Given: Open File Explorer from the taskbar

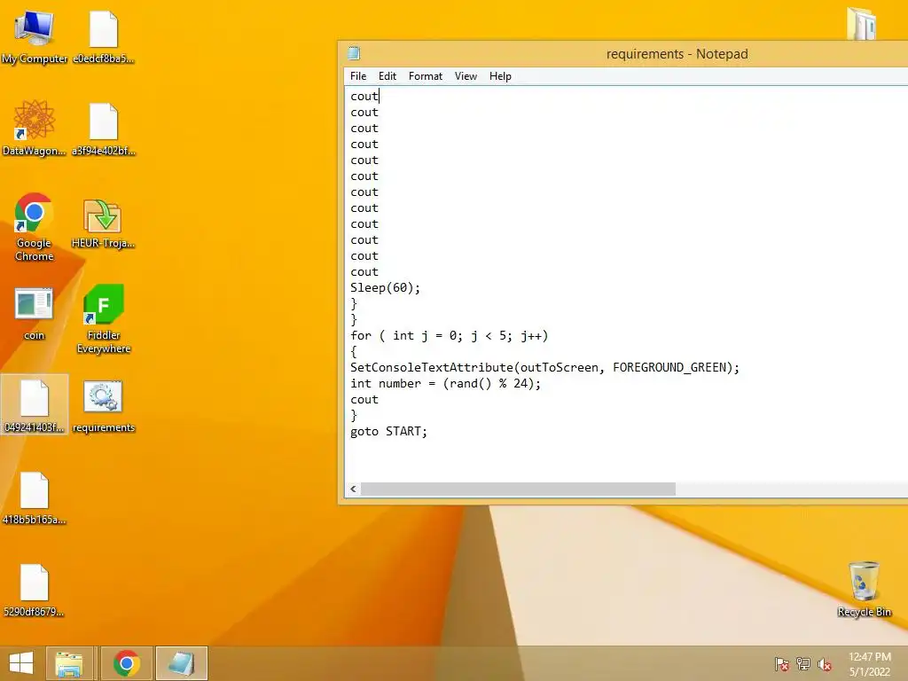Looking at the screenshot, I should pyautogui.click(x=69, y=663).
